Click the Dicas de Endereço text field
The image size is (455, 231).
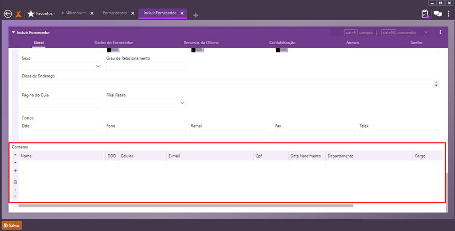point(228,83)
